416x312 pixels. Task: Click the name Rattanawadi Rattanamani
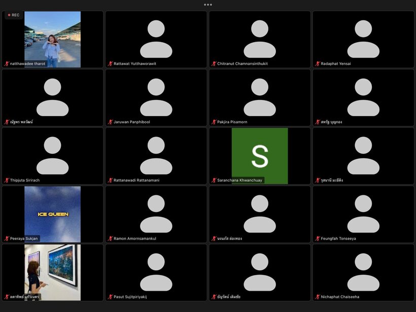136,180
